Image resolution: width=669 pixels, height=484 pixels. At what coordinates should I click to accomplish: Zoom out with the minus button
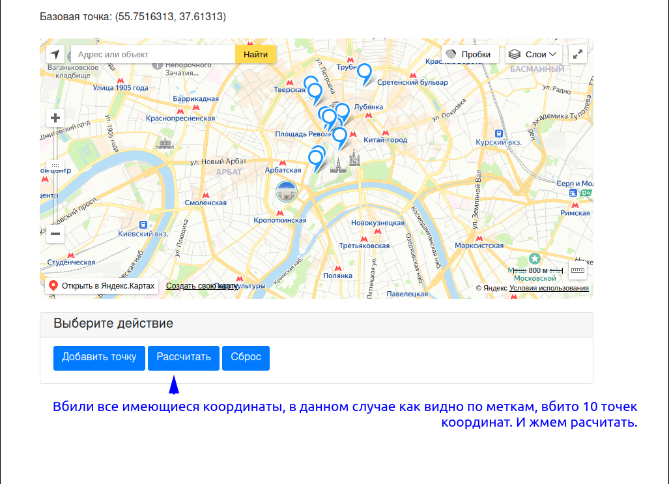click(x=55, y=234)
